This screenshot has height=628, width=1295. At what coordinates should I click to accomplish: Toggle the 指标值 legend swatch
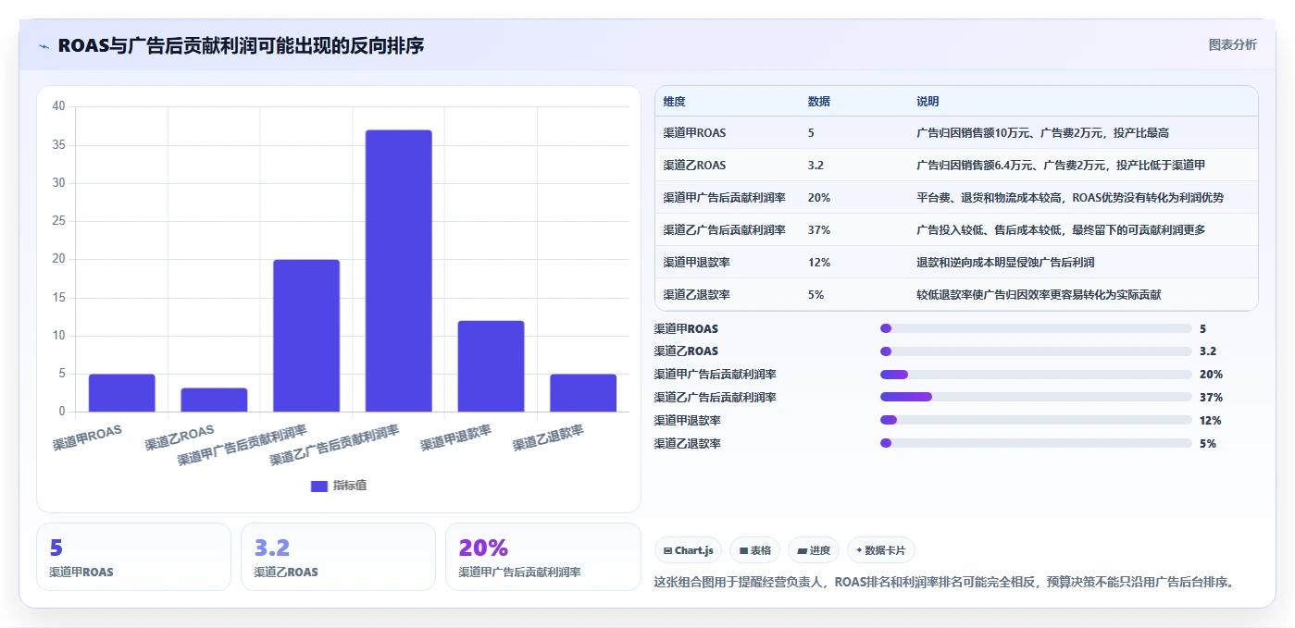(x=319, y=486)
